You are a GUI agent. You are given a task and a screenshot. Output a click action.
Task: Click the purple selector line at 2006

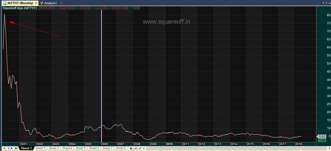(x=101, y=76)
